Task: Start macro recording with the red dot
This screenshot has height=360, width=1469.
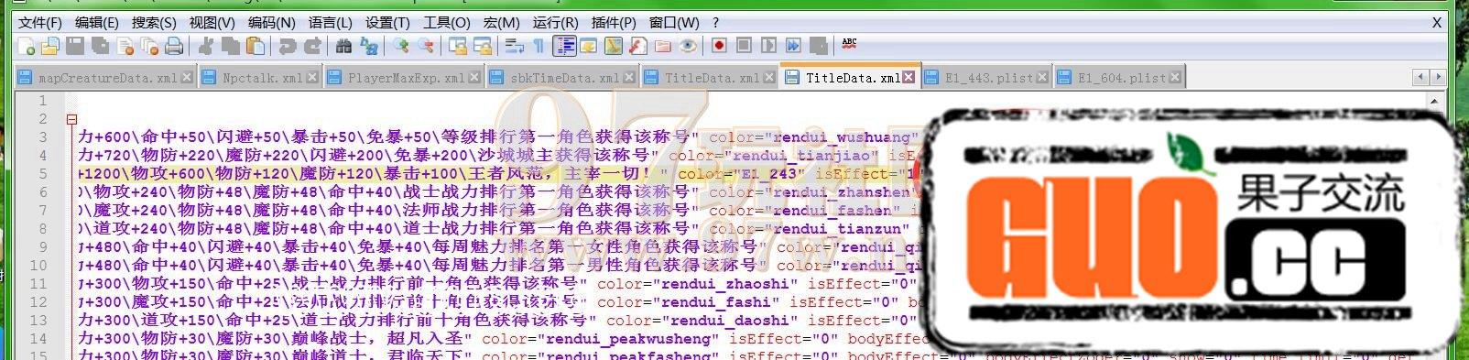Action: point(719,45)
